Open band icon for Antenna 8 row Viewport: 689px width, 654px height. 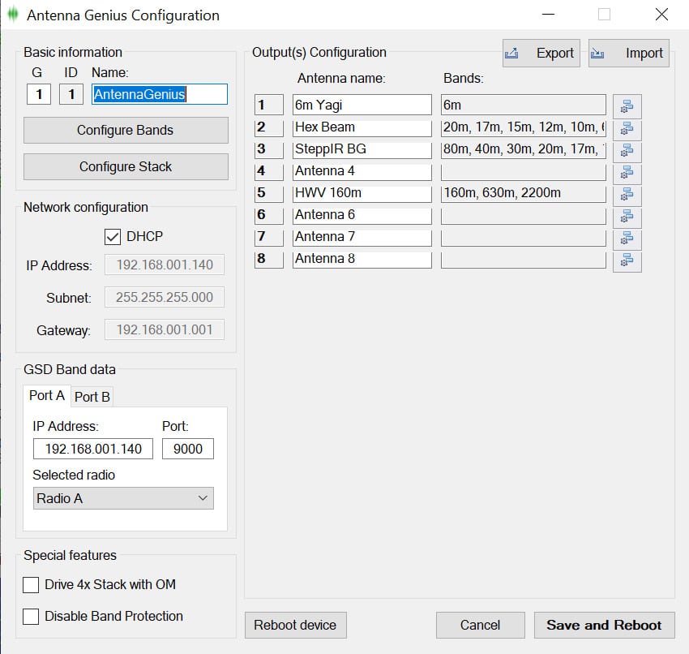pos(627,260)
